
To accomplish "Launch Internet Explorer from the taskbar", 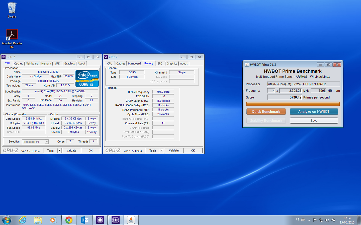I will pyautogui.click(x=22, y=220).
